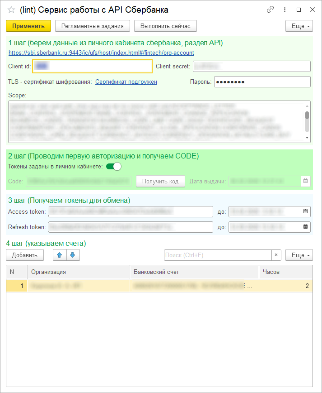The height and width of the screenshot is (393, 322).
Task: Focus the Client id field
Action: pyautogui.click(x=92, y=66)
